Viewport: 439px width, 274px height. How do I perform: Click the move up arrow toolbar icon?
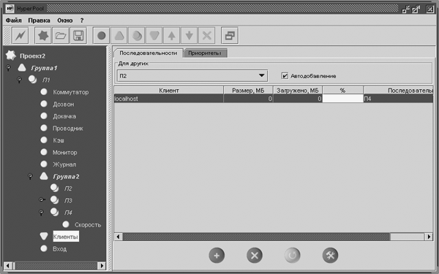tap(172, 36)
